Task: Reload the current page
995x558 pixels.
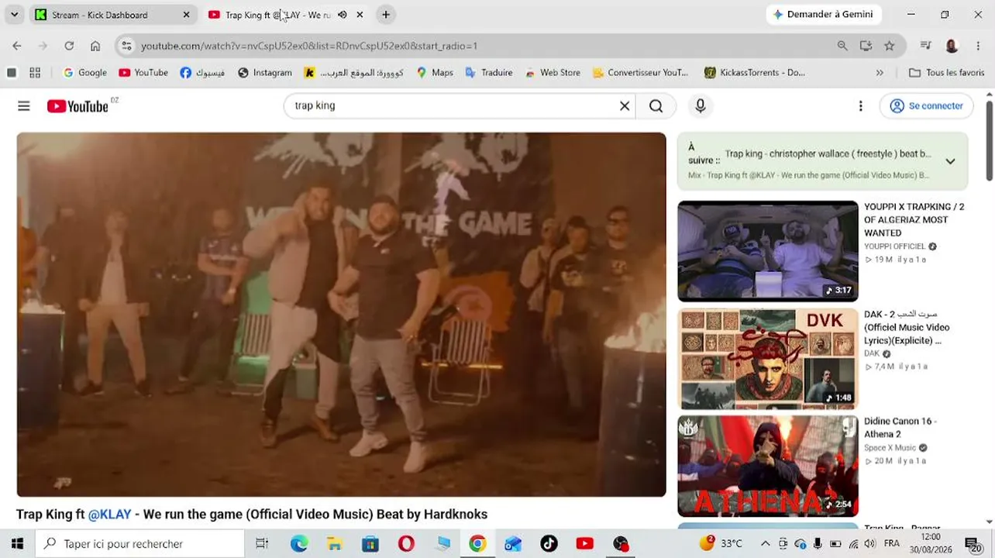Action: click(x=69, y=46)
